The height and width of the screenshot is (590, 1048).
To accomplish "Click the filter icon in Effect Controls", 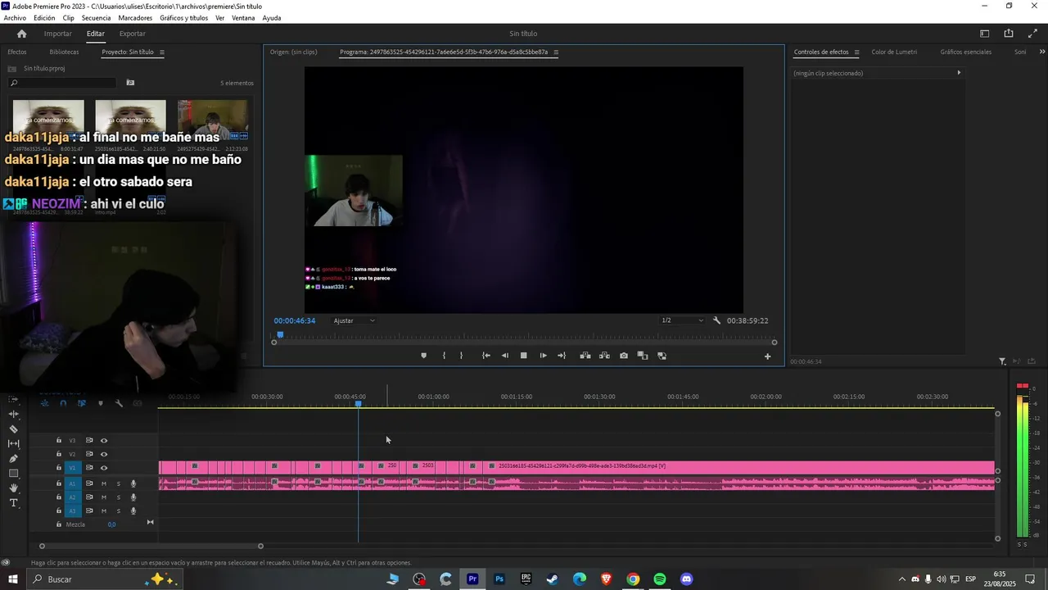I will click(1002, 361).
